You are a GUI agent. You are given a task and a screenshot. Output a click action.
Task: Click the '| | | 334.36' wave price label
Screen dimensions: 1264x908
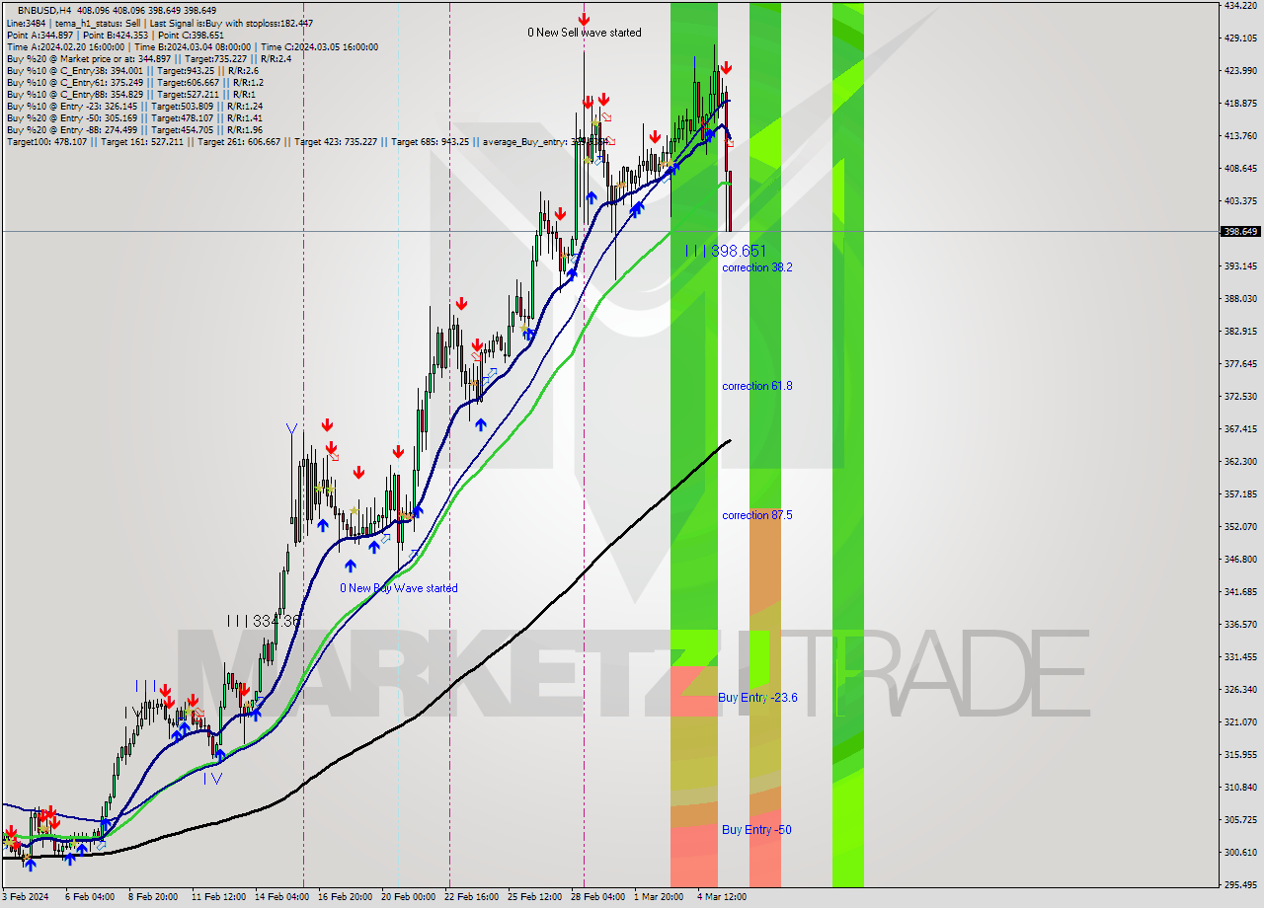click(264, 621)
